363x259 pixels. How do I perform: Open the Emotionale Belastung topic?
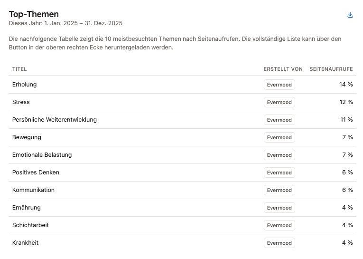[42, 155]
